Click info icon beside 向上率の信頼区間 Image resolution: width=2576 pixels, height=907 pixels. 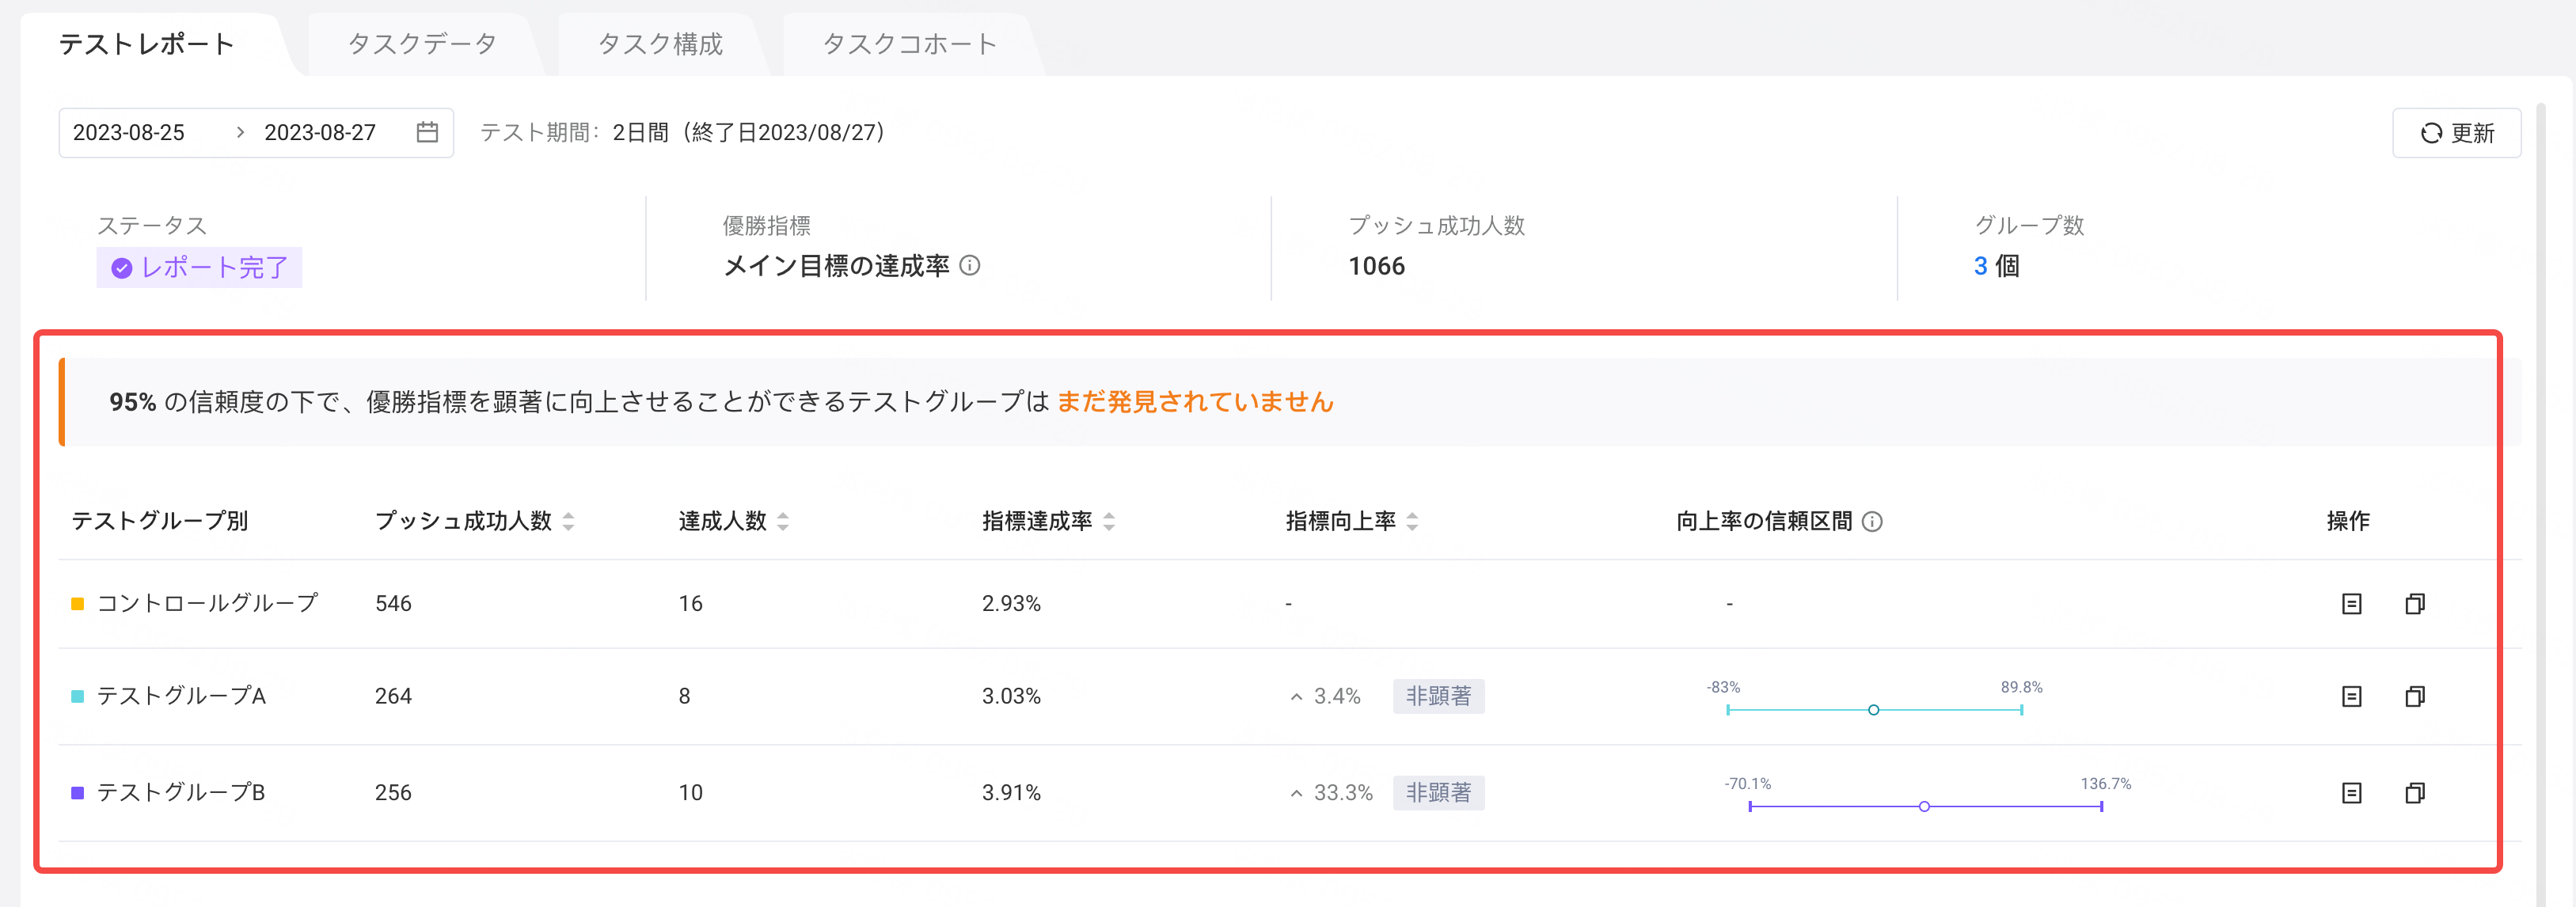coord(1872,521)
